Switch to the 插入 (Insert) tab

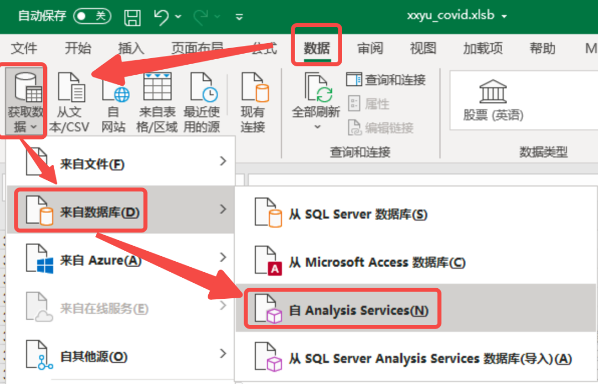[131, 48]
